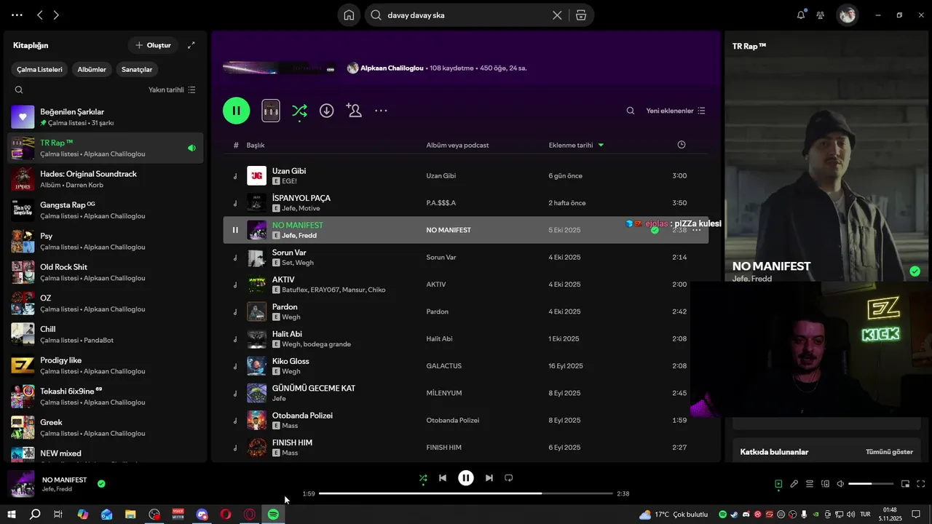Open the GALACTUS album link

coord(444,366)
